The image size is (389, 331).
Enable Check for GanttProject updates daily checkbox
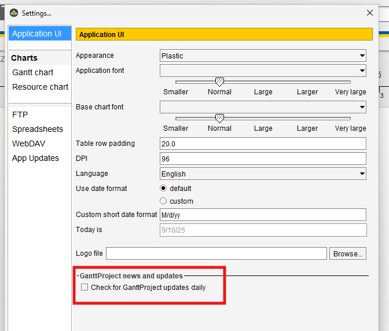coord(85,287)
